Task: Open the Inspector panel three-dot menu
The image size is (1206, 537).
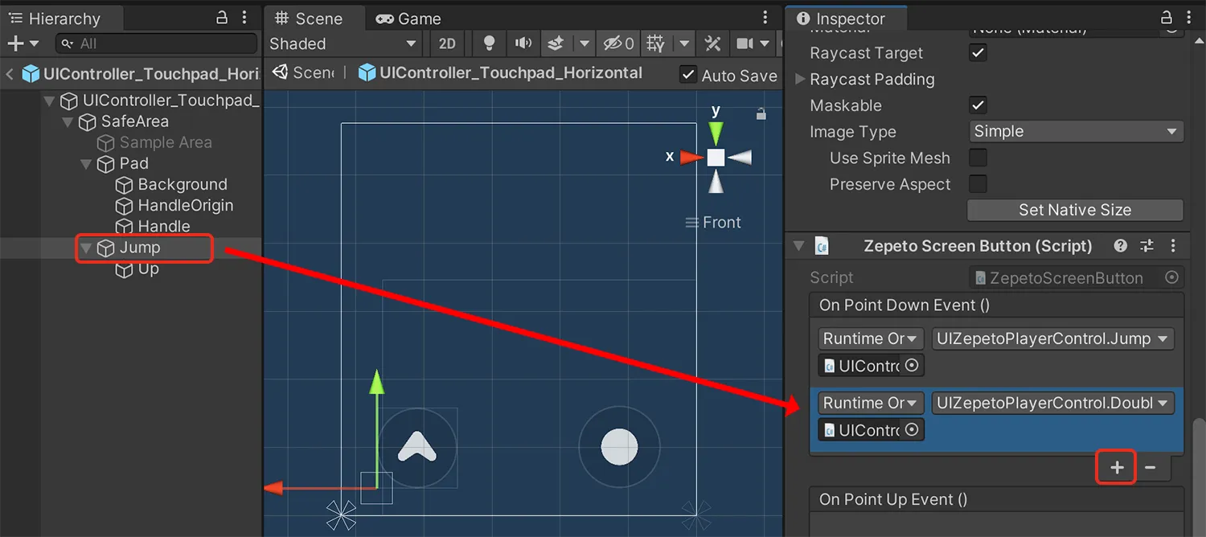Action: (1188, 18)
